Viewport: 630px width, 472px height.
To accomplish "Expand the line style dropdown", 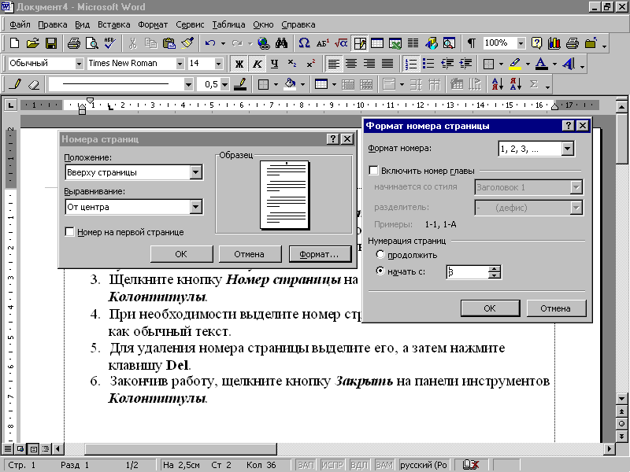I will (x=188, y=84).
